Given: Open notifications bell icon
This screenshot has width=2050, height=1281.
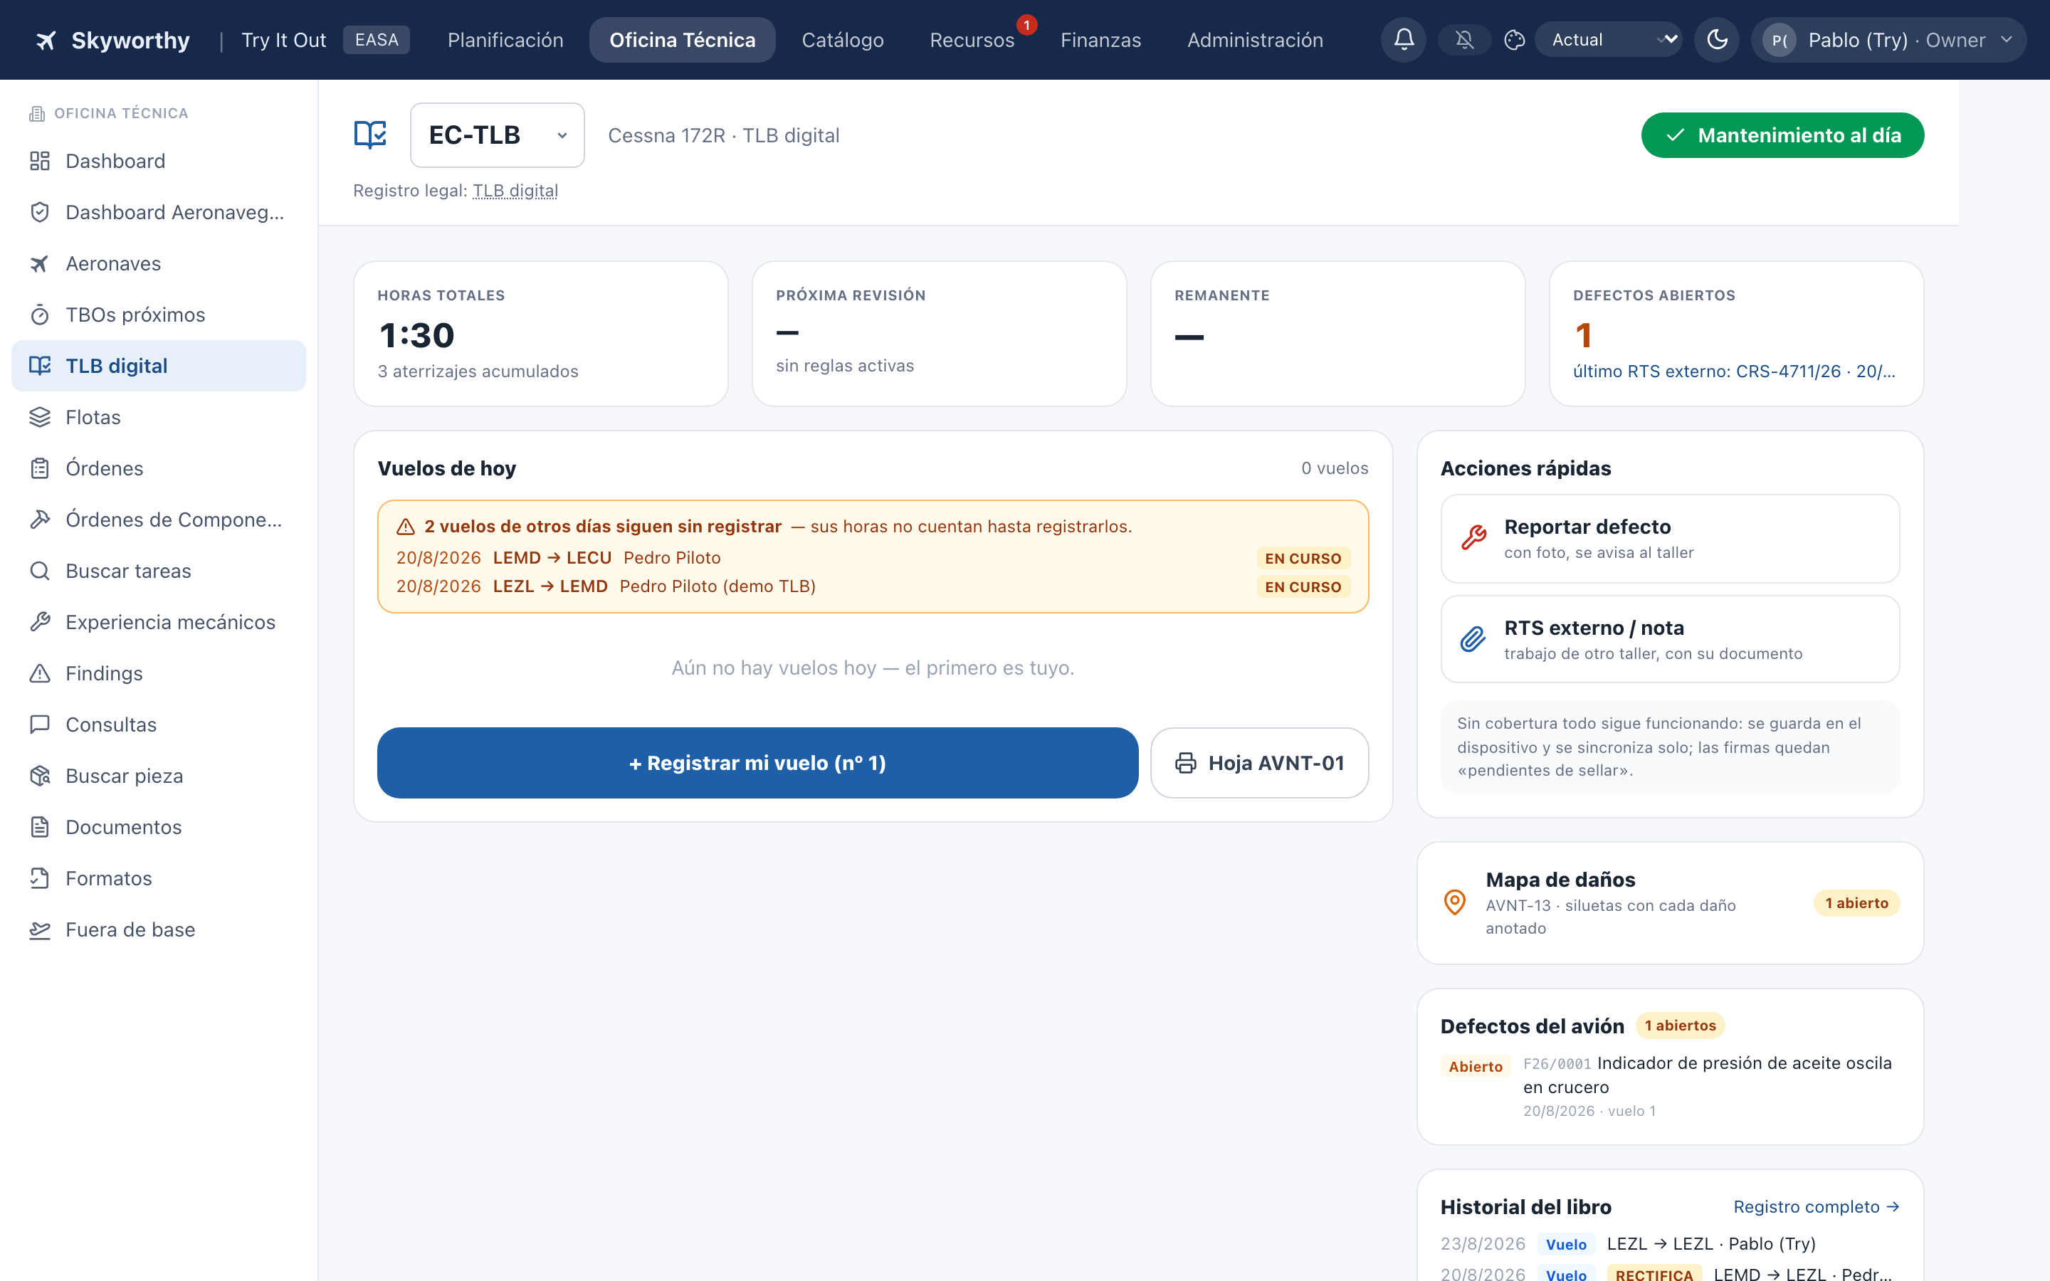Looking at the screenshot, I should pos(1404,40).
